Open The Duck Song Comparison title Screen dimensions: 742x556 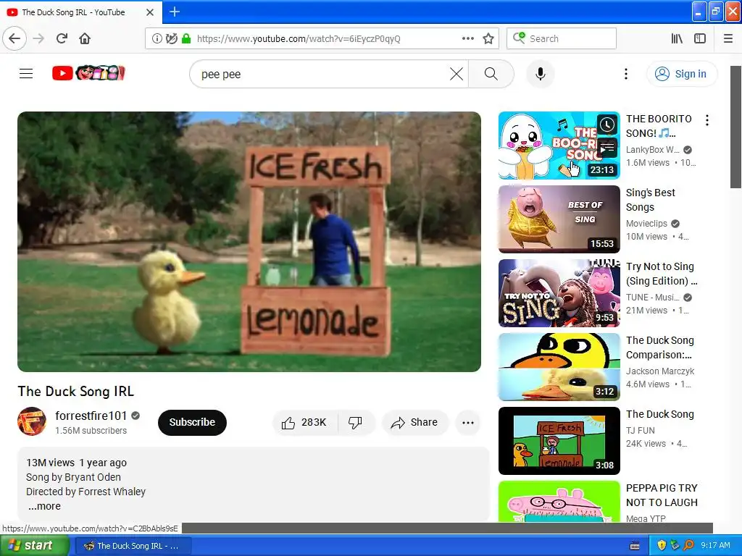coord(659,347)
